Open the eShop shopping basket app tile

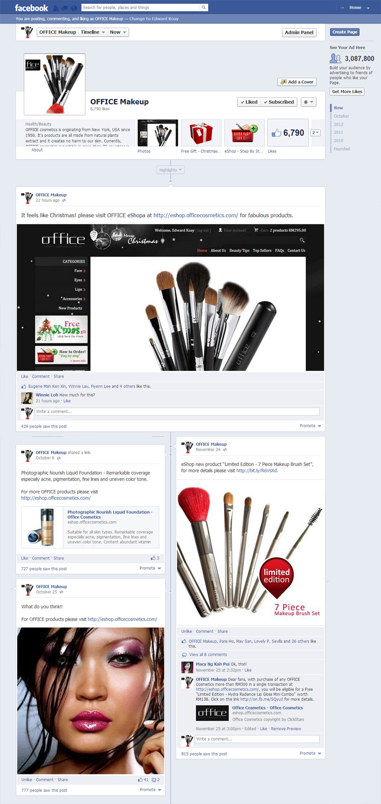coord(244,133)
